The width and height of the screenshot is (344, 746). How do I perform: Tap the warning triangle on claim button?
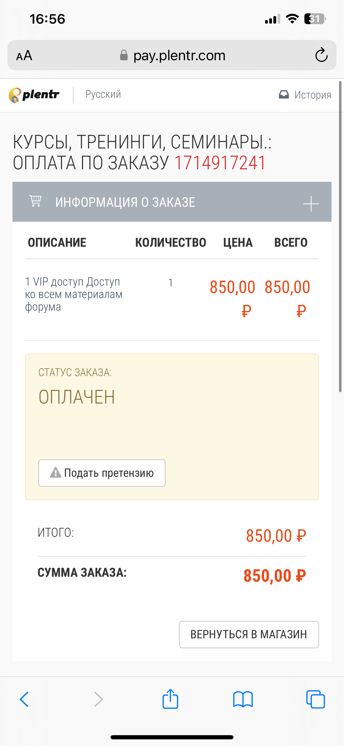pyautogui.click(x=55, y=472)
